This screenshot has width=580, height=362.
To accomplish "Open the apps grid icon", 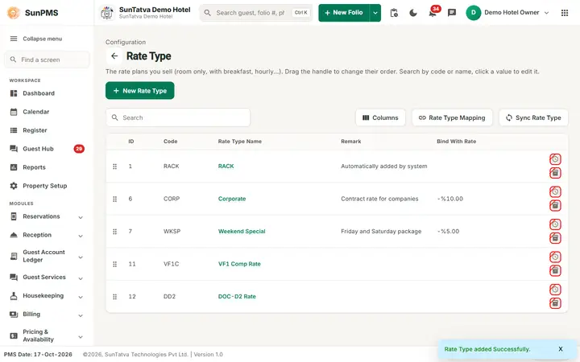I will point(565,13).
